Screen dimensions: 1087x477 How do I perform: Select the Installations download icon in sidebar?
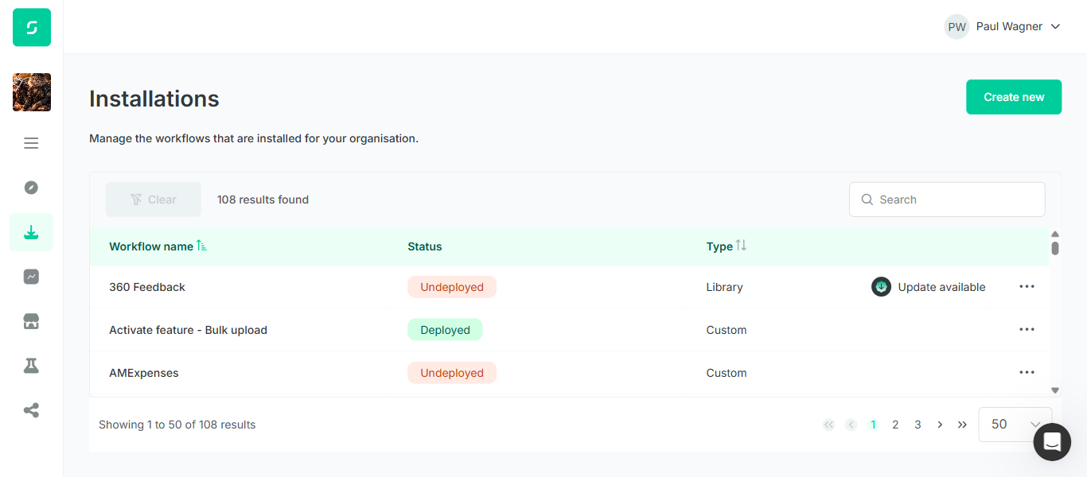point(31,232)
